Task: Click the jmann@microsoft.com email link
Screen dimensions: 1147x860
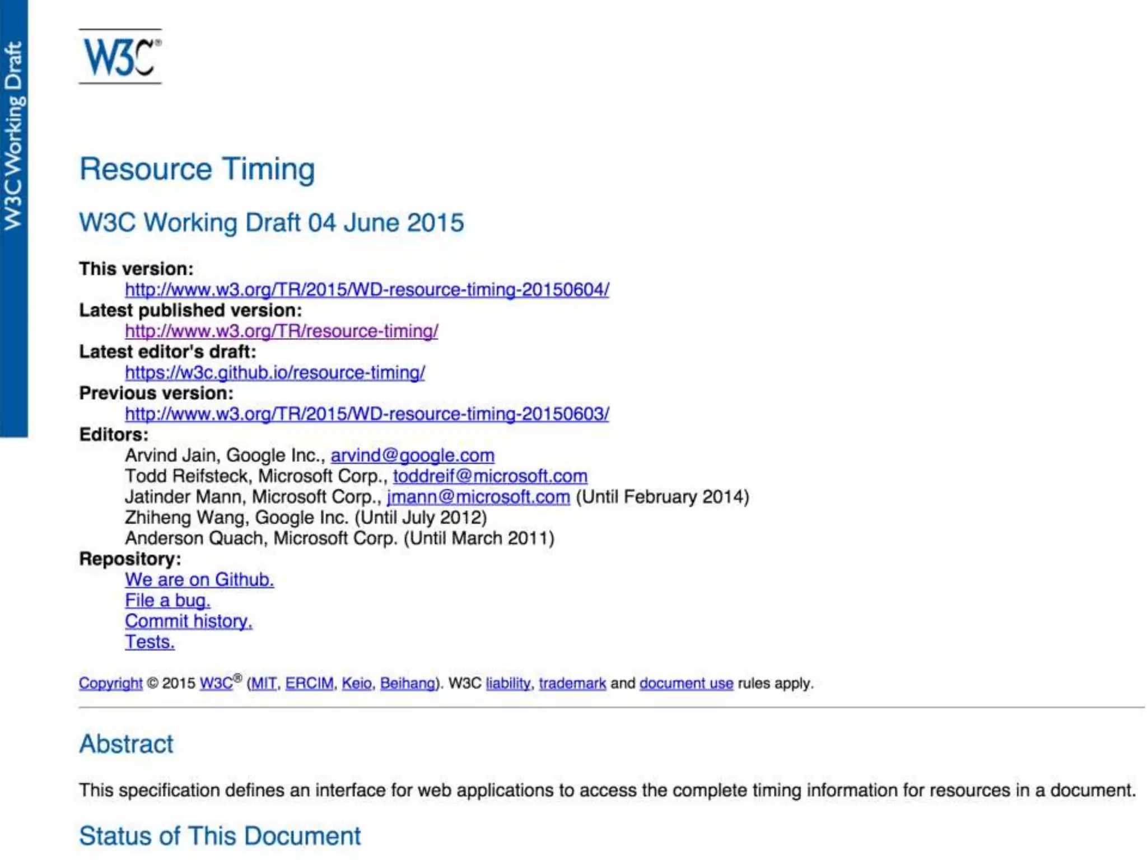Action: (x=478, y=497)
